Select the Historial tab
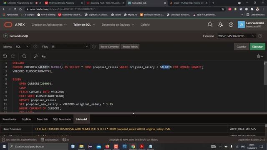This screenshot has height=150, width=267. coord(82,119)
